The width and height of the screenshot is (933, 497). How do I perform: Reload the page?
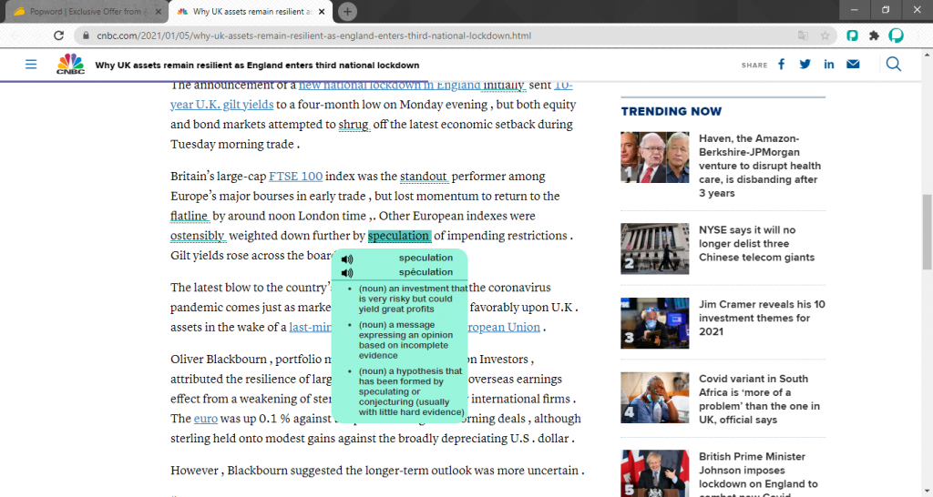point(58,35)
